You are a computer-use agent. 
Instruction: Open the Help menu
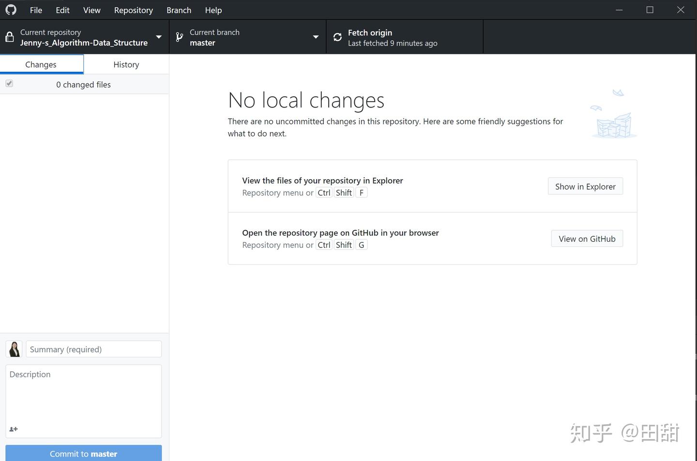tap(213, 10)
